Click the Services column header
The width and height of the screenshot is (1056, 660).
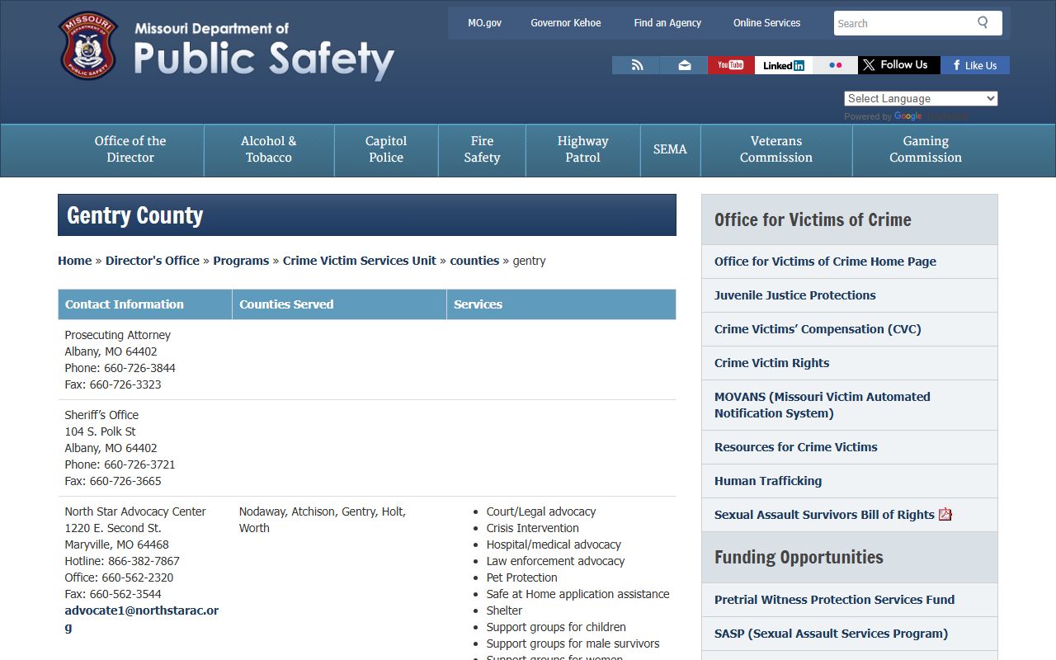[x=561, y=304]
